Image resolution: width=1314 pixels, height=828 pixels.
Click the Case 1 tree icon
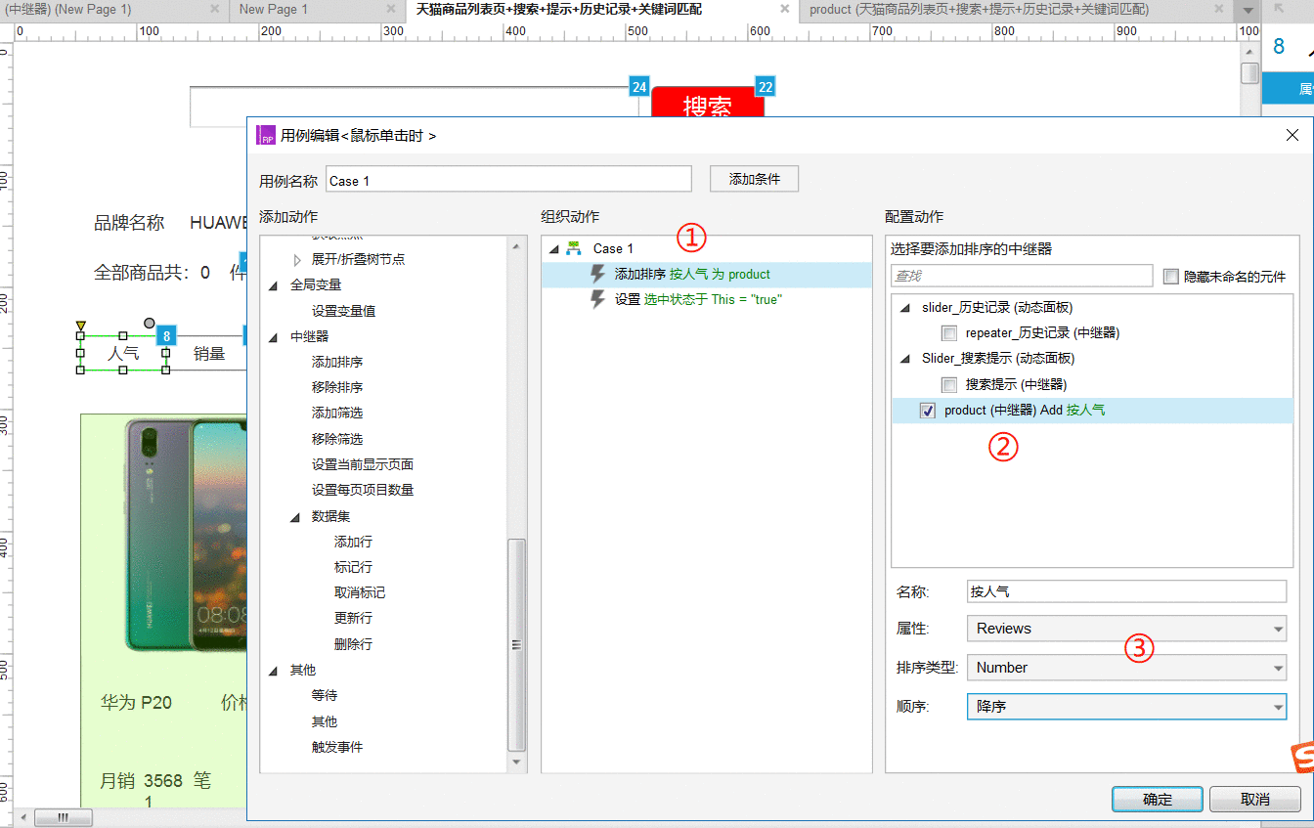click(574, 248)
